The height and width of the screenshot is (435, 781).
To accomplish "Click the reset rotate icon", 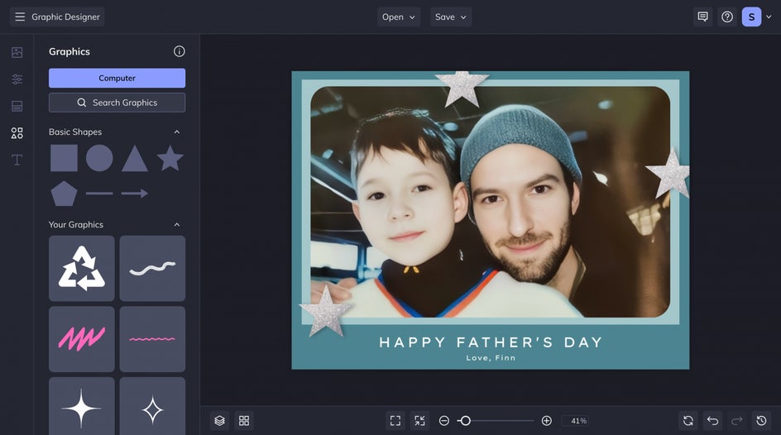I will 688,421.
